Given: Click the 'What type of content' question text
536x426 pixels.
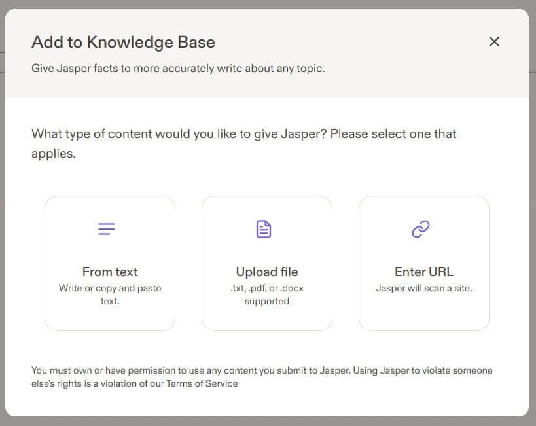Looking at the screenshot, I should click(243, 143).
